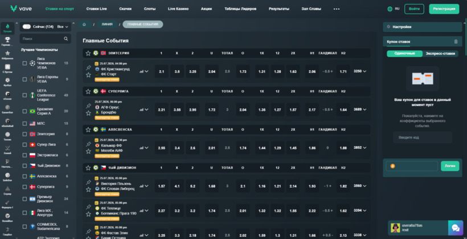Viewport: 467px width, 239px height.
Task: Pin the ФК Кристиансунд match
Action: point(88,68)
